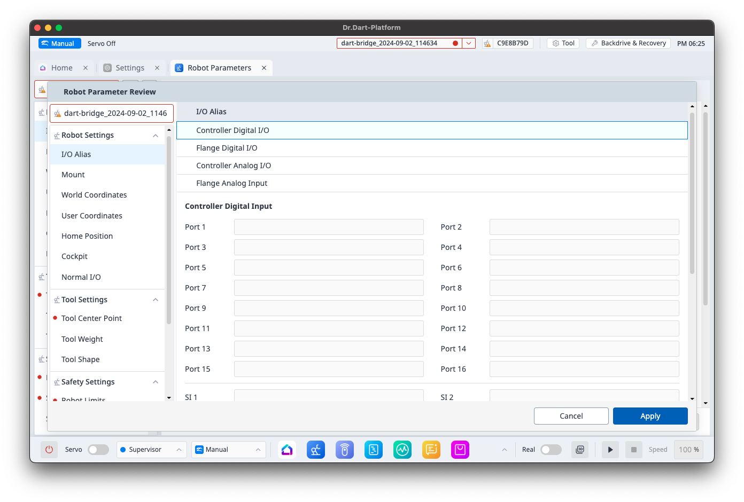Open the orange log notes module icon
The width and height of the screenshot is (744, 502).
pyautogui.click(x=431, y=450)
